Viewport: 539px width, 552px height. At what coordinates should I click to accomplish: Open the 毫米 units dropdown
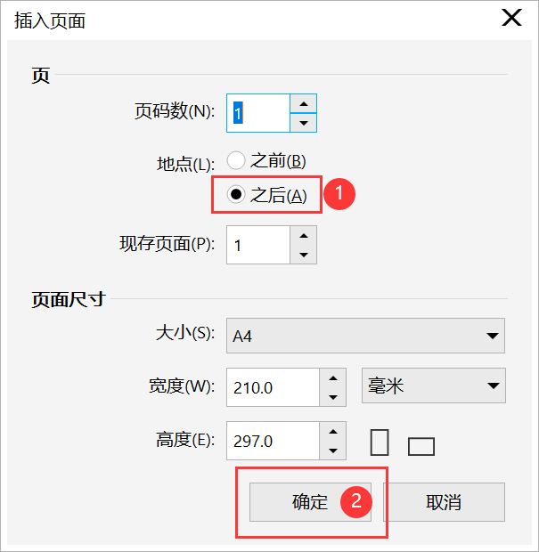[x=432, y=386]
